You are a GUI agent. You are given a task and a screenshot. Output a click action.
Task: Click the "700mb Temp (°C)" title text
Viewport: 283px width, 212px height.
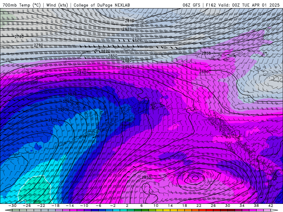22,5
